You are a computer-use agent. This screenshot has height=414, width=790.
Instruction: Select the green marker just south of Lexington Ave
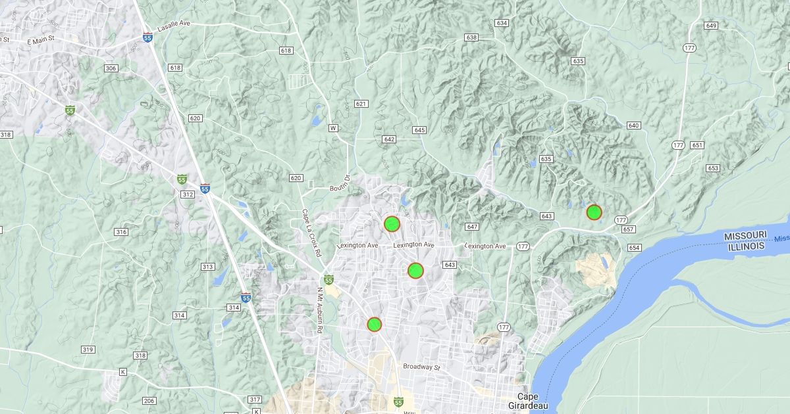tap(415, 270)
